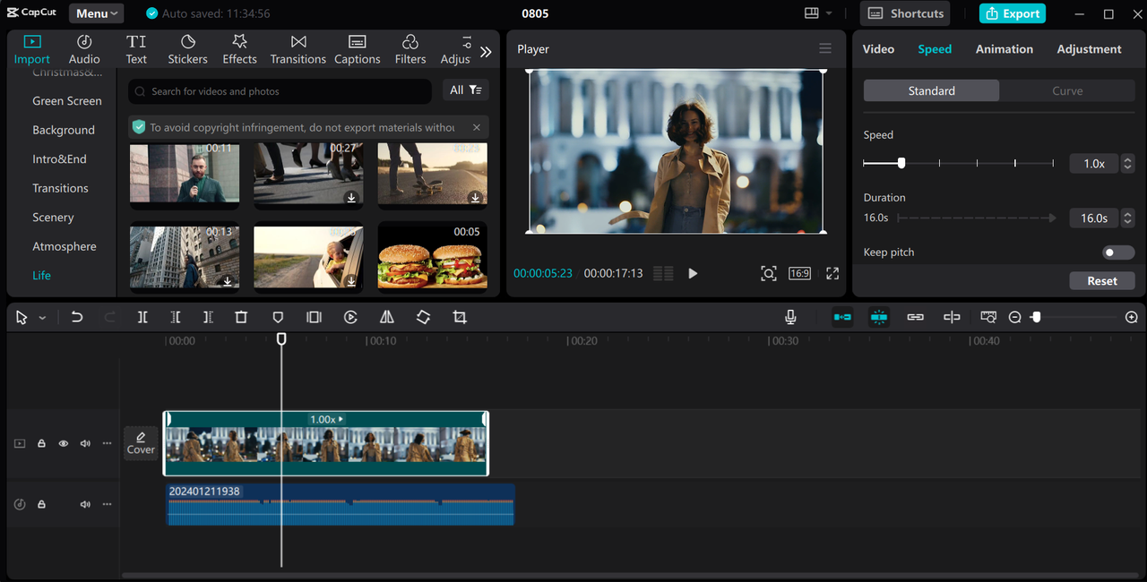Zoom in the timeline
Viewport: 1147px width, 582px height.
click(x=1131, y=317)
